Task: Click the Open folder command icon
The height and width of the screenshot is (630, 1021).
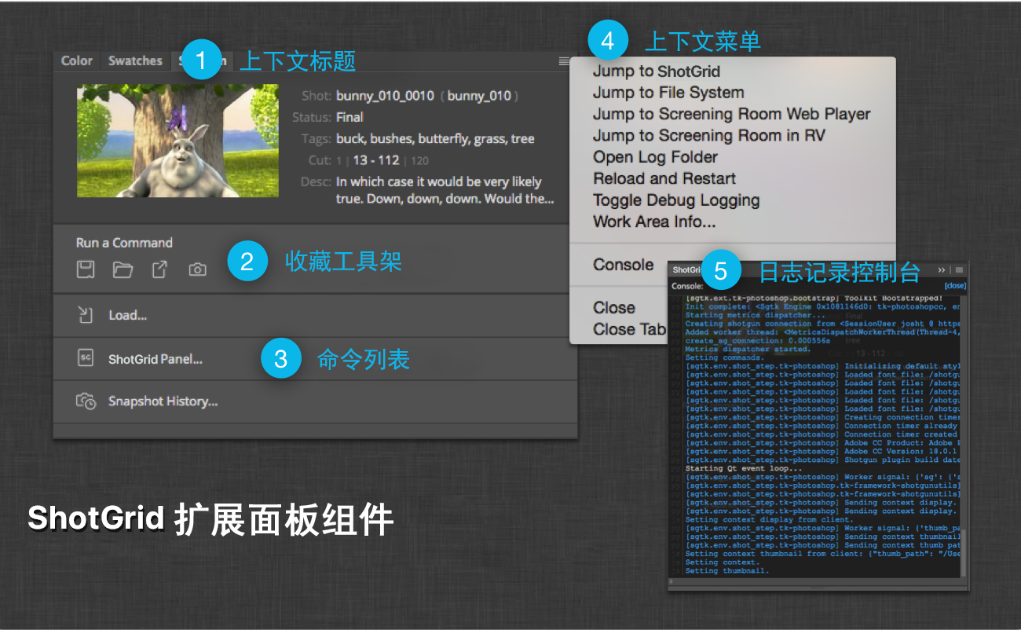Action: (123, 270)
